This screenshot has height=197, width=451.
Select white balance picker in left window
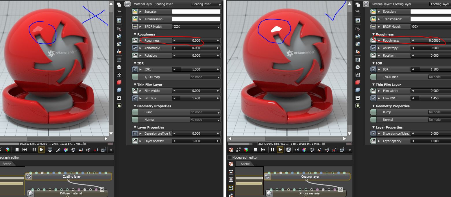pyautogui.click(x=66, y=150)
